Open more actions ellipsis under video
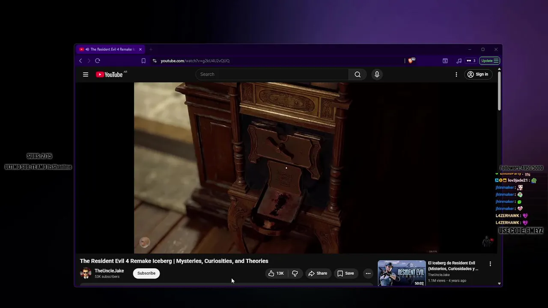The width and height of the screenshot is (548, 308). point(368,273)
